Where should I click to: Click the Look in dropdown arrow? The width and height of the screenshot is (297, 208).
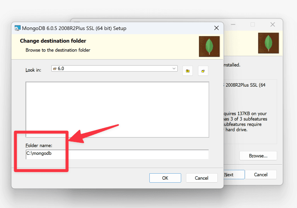pyautogui.click(x=174, y=69)
